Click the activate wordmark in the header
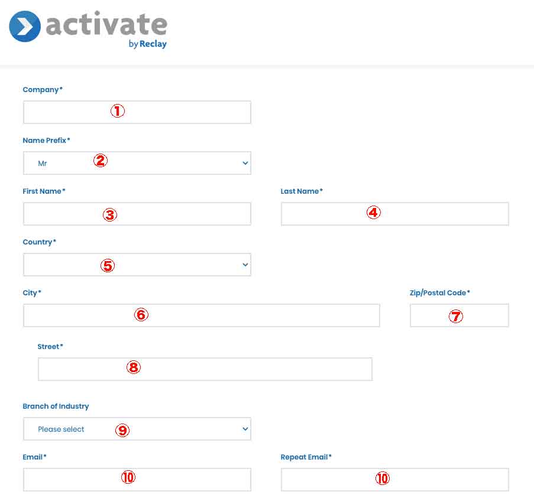Screen dimensions: 534x495 pyautogui.click(x=106, y=24)
